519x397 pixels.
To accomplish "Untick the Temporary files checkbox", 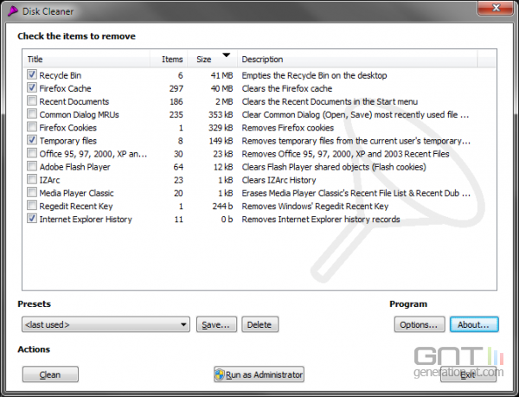I will coord(32,140).
